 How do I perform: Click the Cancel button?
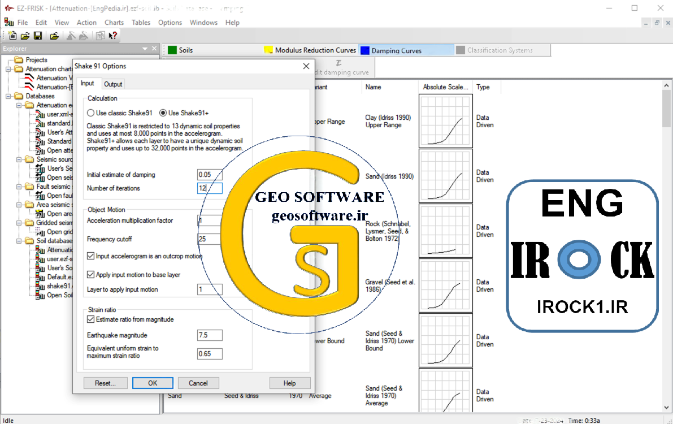coord(198,383)
